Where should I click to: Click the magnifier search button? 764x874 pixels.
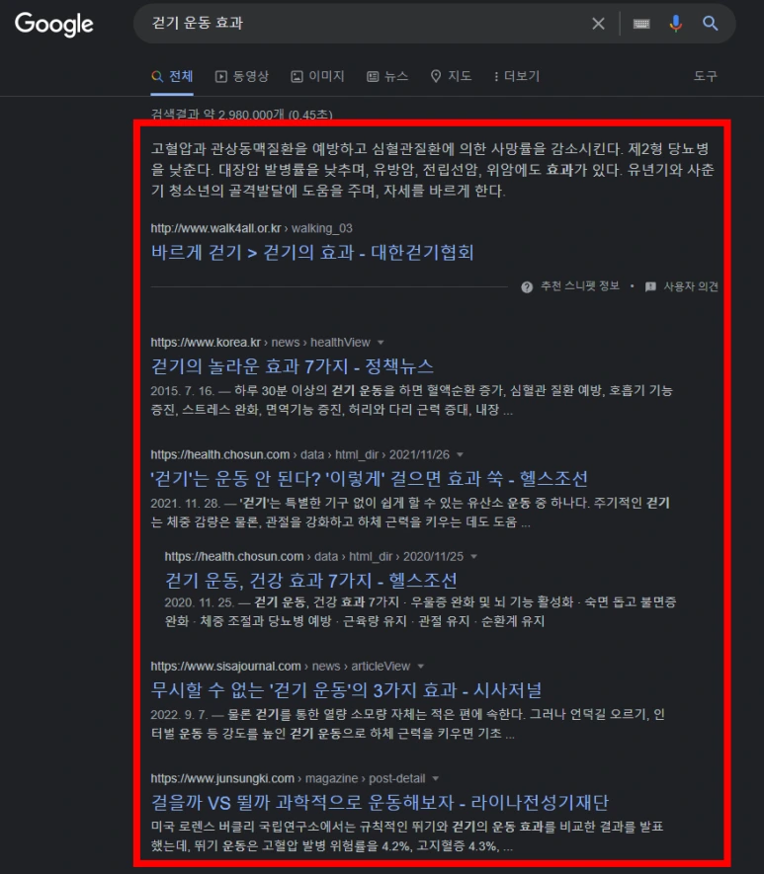click(x=710, y=24)
